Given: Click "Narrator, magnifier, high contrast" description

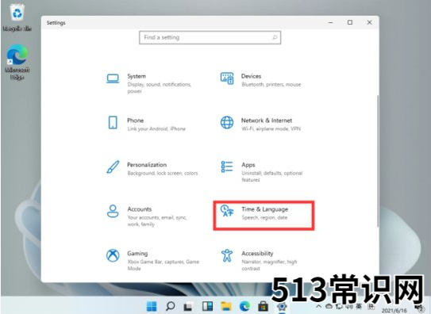Looking at the screenshot, I should (x=269, y=265).
